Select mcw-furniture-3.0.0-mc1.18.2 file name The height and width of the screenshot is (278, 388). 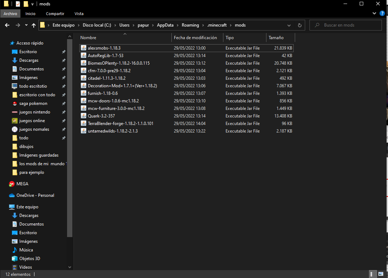(116, 108)
